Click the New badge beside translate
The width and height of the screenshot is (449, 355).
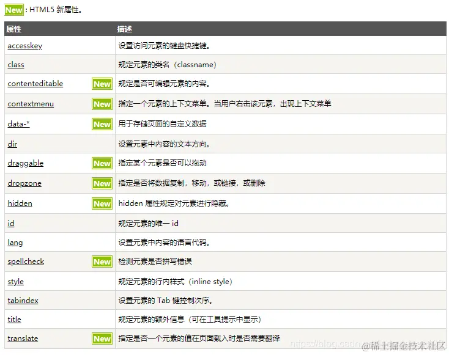pyautogui.click(x=102, y=339)
